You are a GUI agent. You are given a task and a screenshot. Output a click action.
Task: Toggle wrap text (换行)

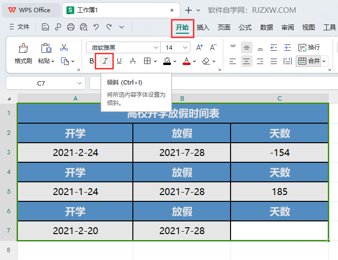click(x=309, y=47)
